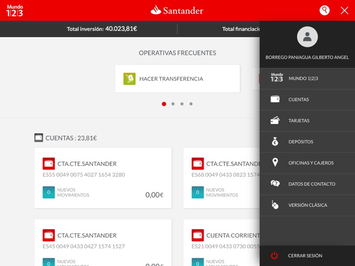Open account ES55 0049 0075 4027 1654 3280

pyautogui.click(x=103, y=178)
